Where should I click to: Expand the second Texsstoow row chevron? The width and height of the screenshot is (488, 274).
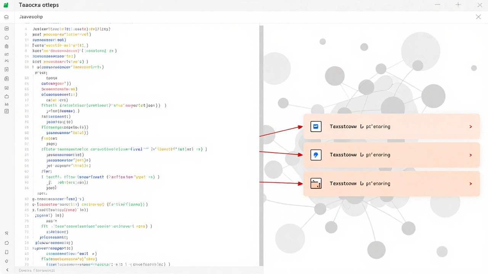(471, 155)
